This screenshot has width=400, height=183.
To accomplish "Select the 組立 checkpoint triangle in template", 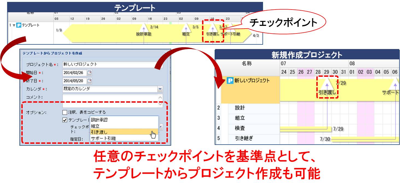I will [x=186, y=28].
